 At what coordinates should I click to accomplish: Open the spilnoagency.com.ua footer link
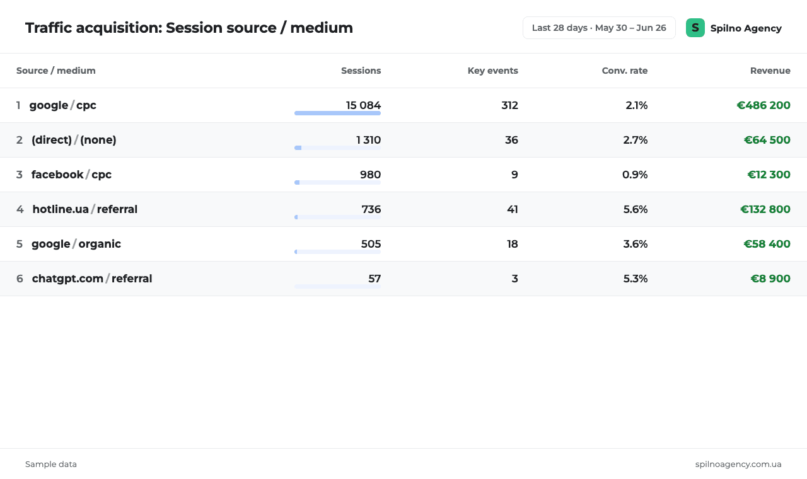point(738,465)
